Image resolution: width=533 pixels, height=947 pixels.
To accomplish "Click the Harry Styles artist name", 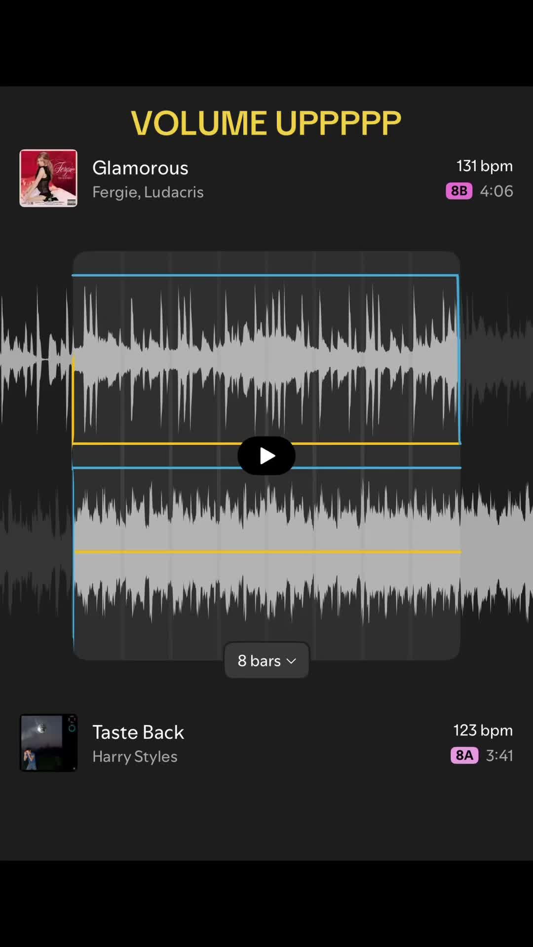I will 135,757.
